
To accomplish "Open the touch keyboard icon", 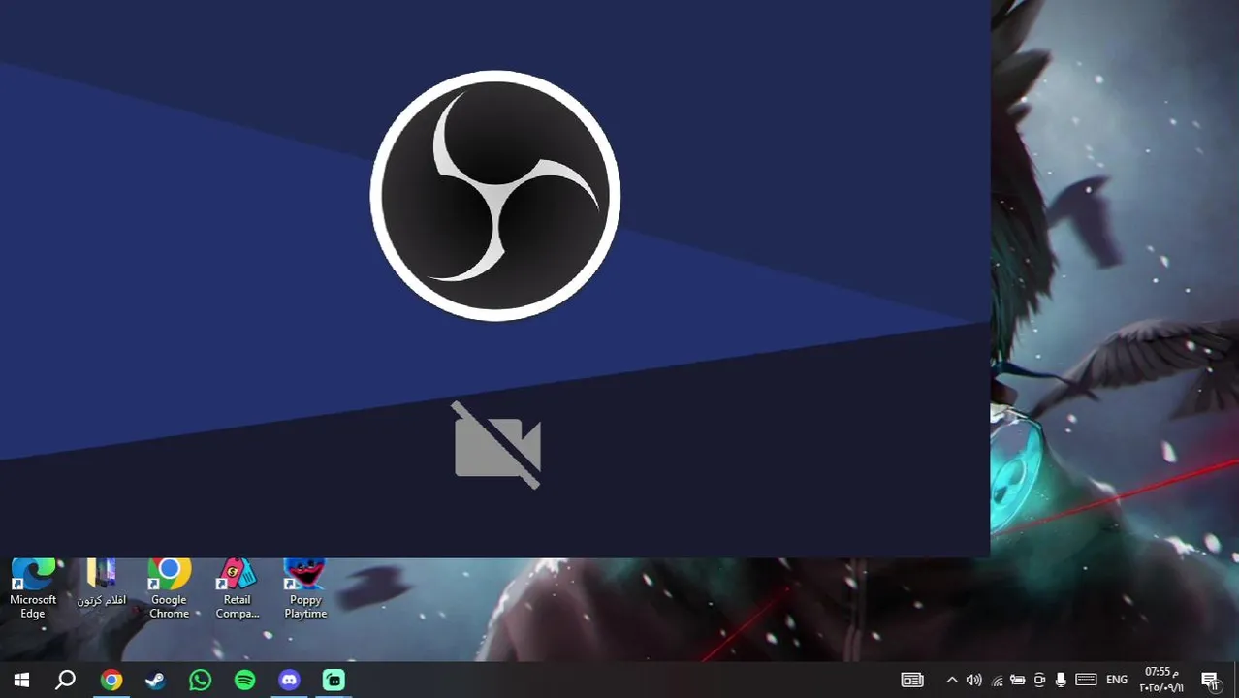I will (x=1086, y=680).
